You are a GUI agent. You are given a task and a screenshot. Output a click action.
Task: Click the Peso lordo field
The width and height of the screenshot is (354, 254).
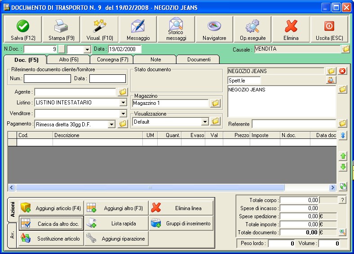(x=281, y=243)
